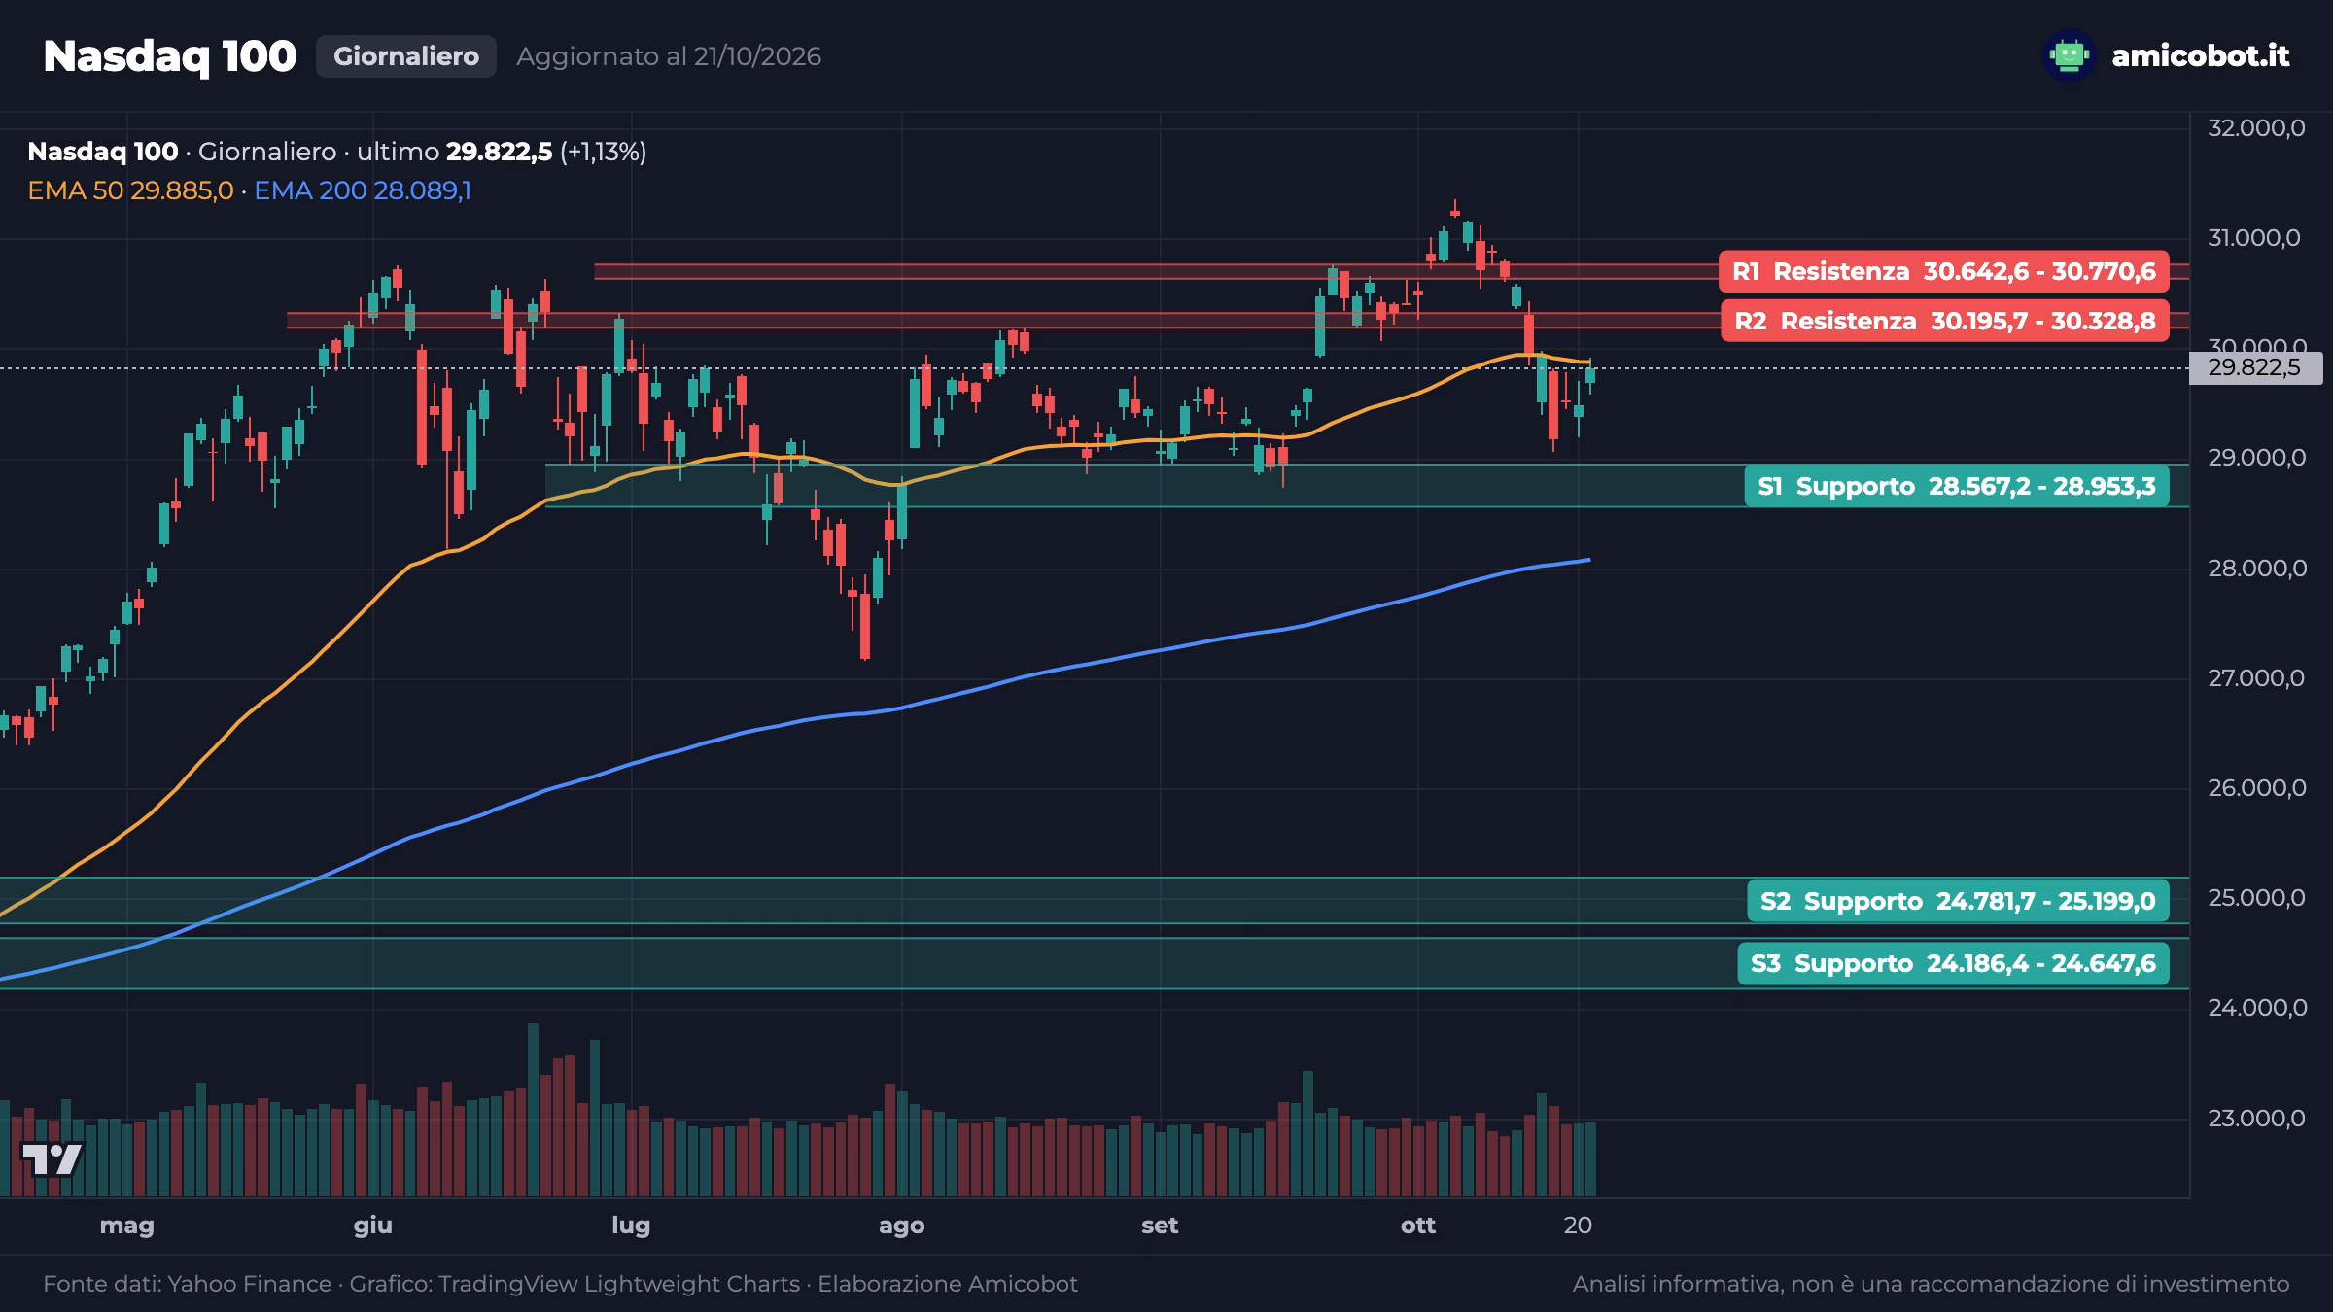Click the blue EMA 200 line endpoint
2333x1312 pixels.
[x=1588, y=560]
